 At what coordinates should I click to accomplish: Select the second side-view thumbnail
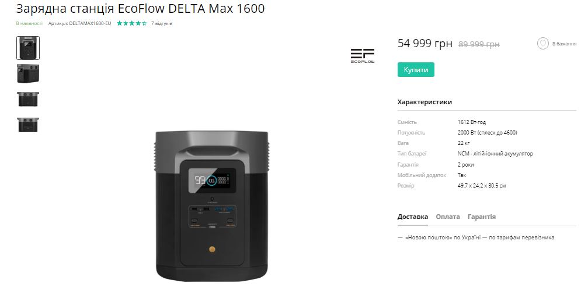(x=28, y=74)
